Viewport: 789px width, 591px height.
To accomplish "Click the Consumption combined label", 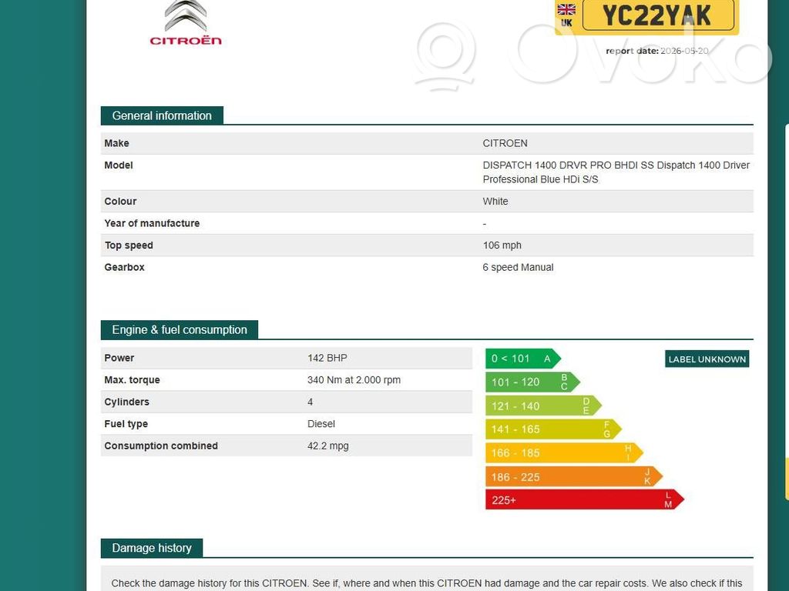I will (x=161, y=446).
